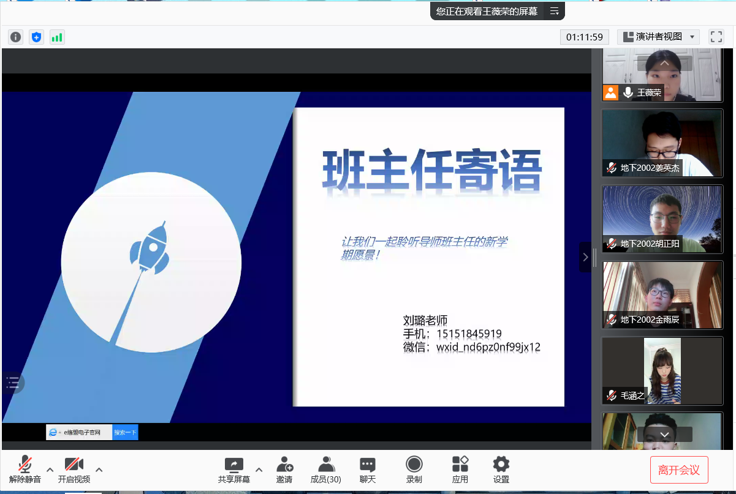Open the screen-share banner menu icon
This screenshot has width=736, height=494.
pyautogui.click(x=554, y=11)
